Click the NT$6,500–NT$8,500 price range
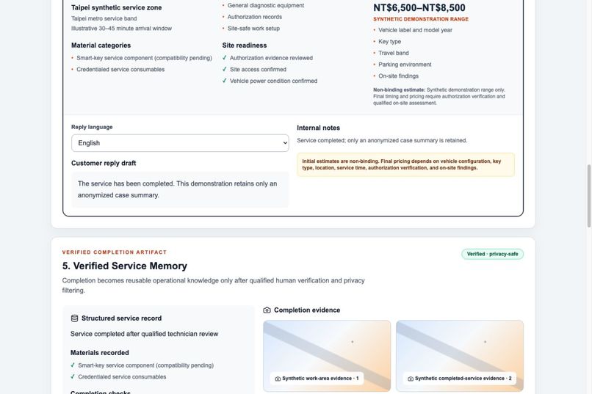The image size is (592, 394). tap(419, 7)
